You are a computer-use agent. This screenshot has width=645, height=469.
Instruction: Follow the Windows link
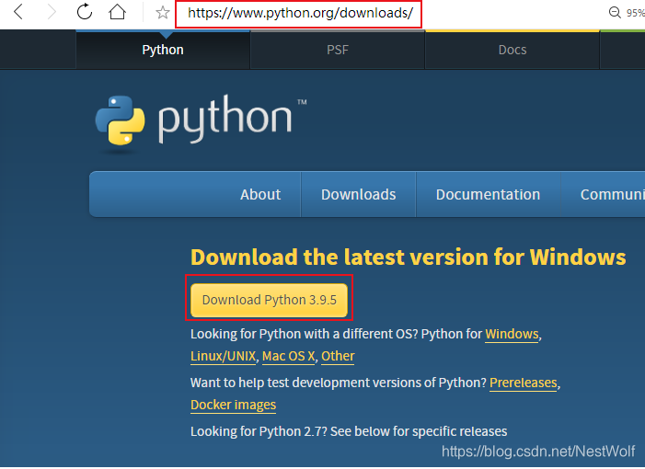[512, 334]
